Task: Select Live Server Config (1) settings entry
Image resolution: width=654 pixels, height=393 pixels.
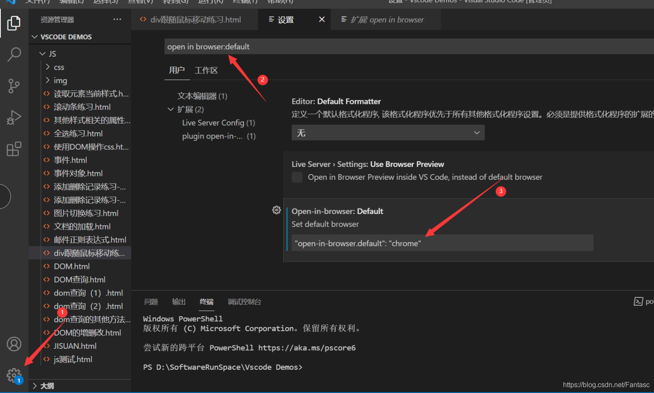Action: (x=218, y=123)
